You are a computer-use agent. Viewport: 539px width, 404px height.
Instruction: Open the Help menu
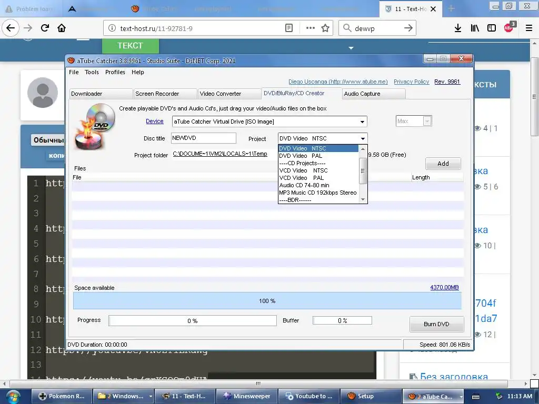137,72
